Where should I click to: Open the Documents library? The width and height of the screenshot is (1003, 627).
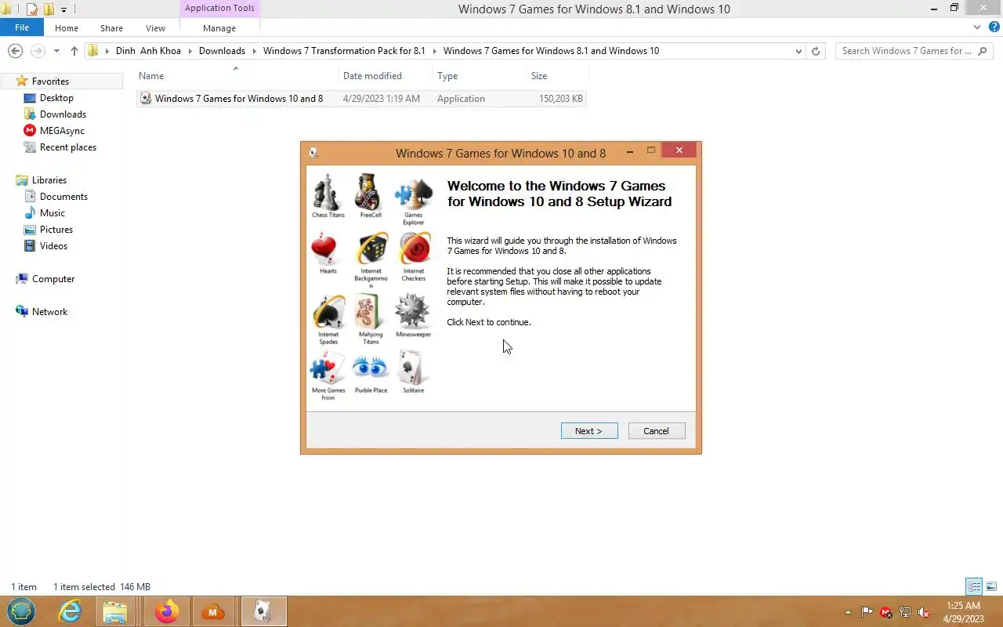click(x=63, y=197)
